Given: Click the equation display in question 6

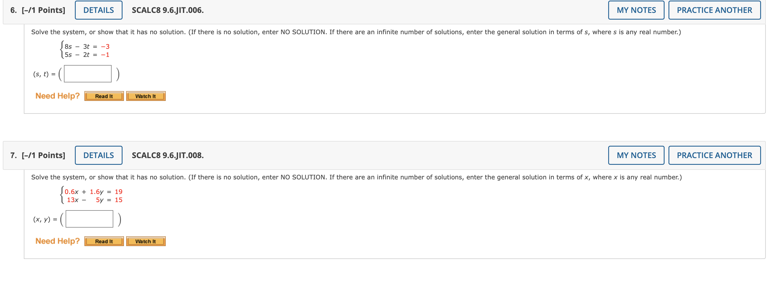Looking at the screenshot, I should [x=85, y=50].
